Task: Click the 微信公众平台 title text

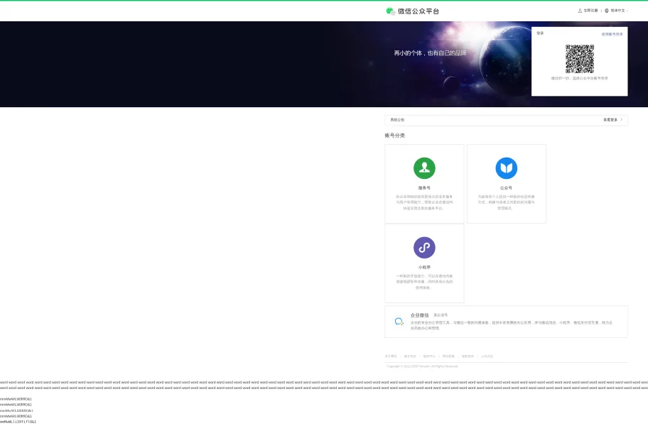Action: pos(418,11)
